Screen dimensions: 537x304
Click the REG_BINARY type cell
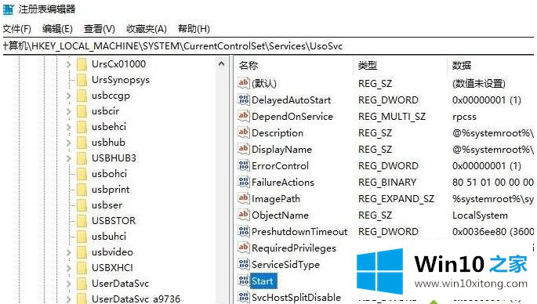point(387,183)
